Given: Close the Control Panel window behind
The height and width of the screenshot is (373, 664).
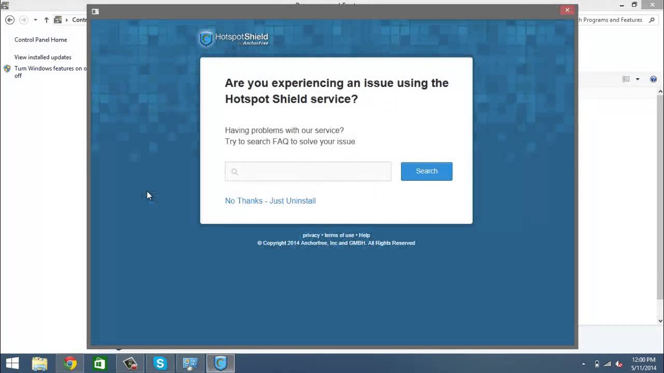Looking at the screenshot, I should point(652,5).
